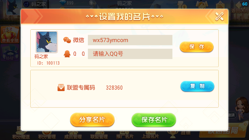The height and width of the screenshot is (140, 249).
Task: Click the plus icon next to diamond count
Action: click(91, 3)
